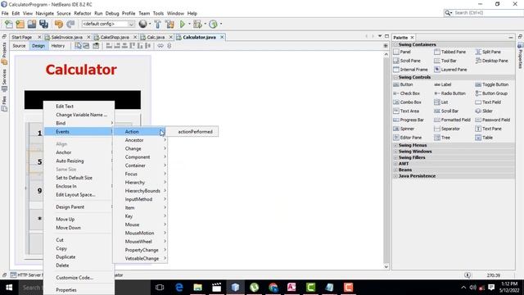Screen dimensions: 524x295
Task: Open File Explorer from taskbar
Action: (198, 288)
